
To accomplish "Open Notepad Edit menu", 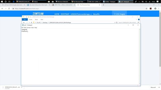I will point(25,27).
